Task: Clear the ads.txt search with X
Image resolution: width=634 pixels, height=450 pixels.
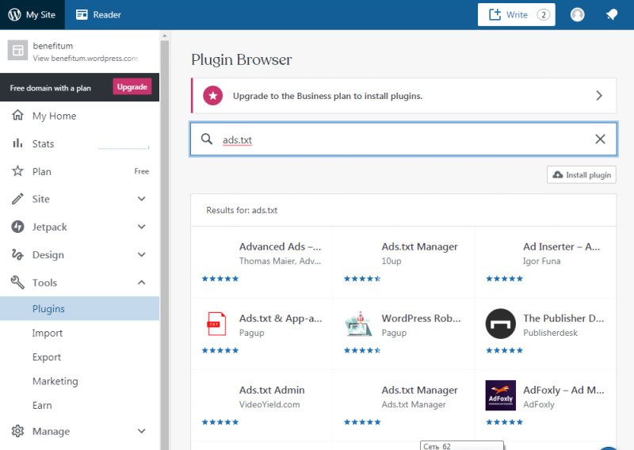Action: click(x=600, y=139)
